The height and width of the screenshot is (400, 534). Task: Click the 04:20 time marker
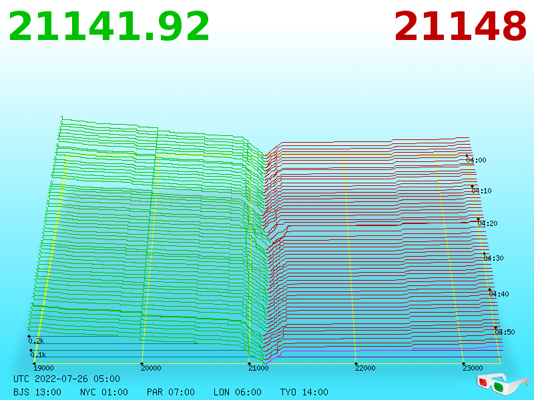pyautogui.click(x=487, y=223)
